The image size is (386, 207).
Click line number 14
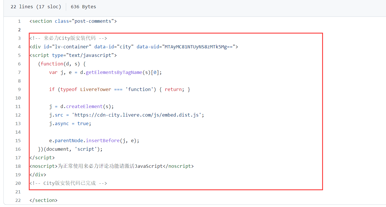[x=18, y=132]
